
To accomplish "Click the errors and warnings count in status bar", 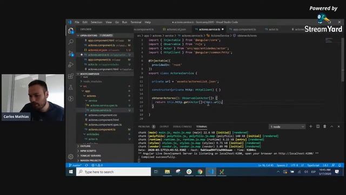I will coord(97,165).
